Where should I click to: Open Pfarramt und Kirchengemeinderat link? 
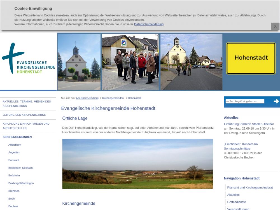point(250,188)
